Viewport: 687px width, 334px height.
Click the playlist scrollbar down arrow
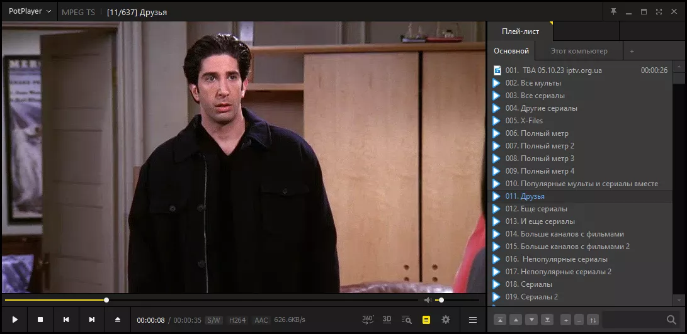(679, 301)
